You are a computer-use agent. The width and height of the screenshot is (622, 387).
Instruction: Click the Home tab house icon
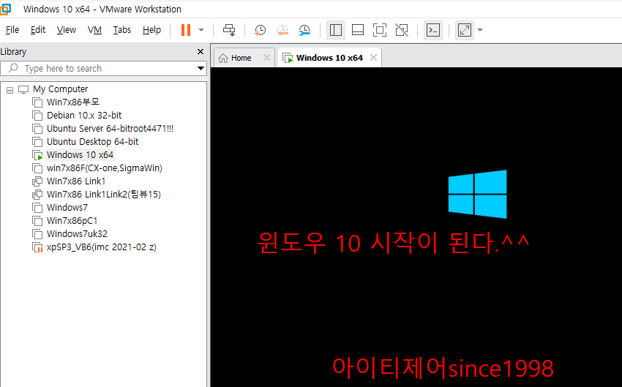pos(223,58)
